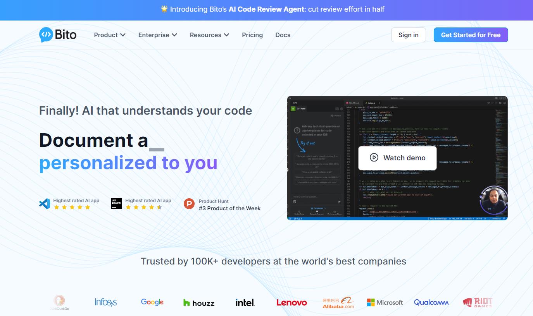
Task: Click the presenter webcam thumbnail in demo
Action: pos(493,200)
